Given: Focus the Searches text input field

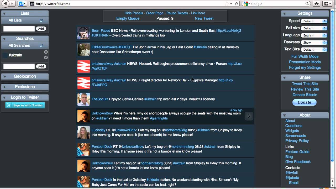Looking at the screenshot, I should point(19,66).
